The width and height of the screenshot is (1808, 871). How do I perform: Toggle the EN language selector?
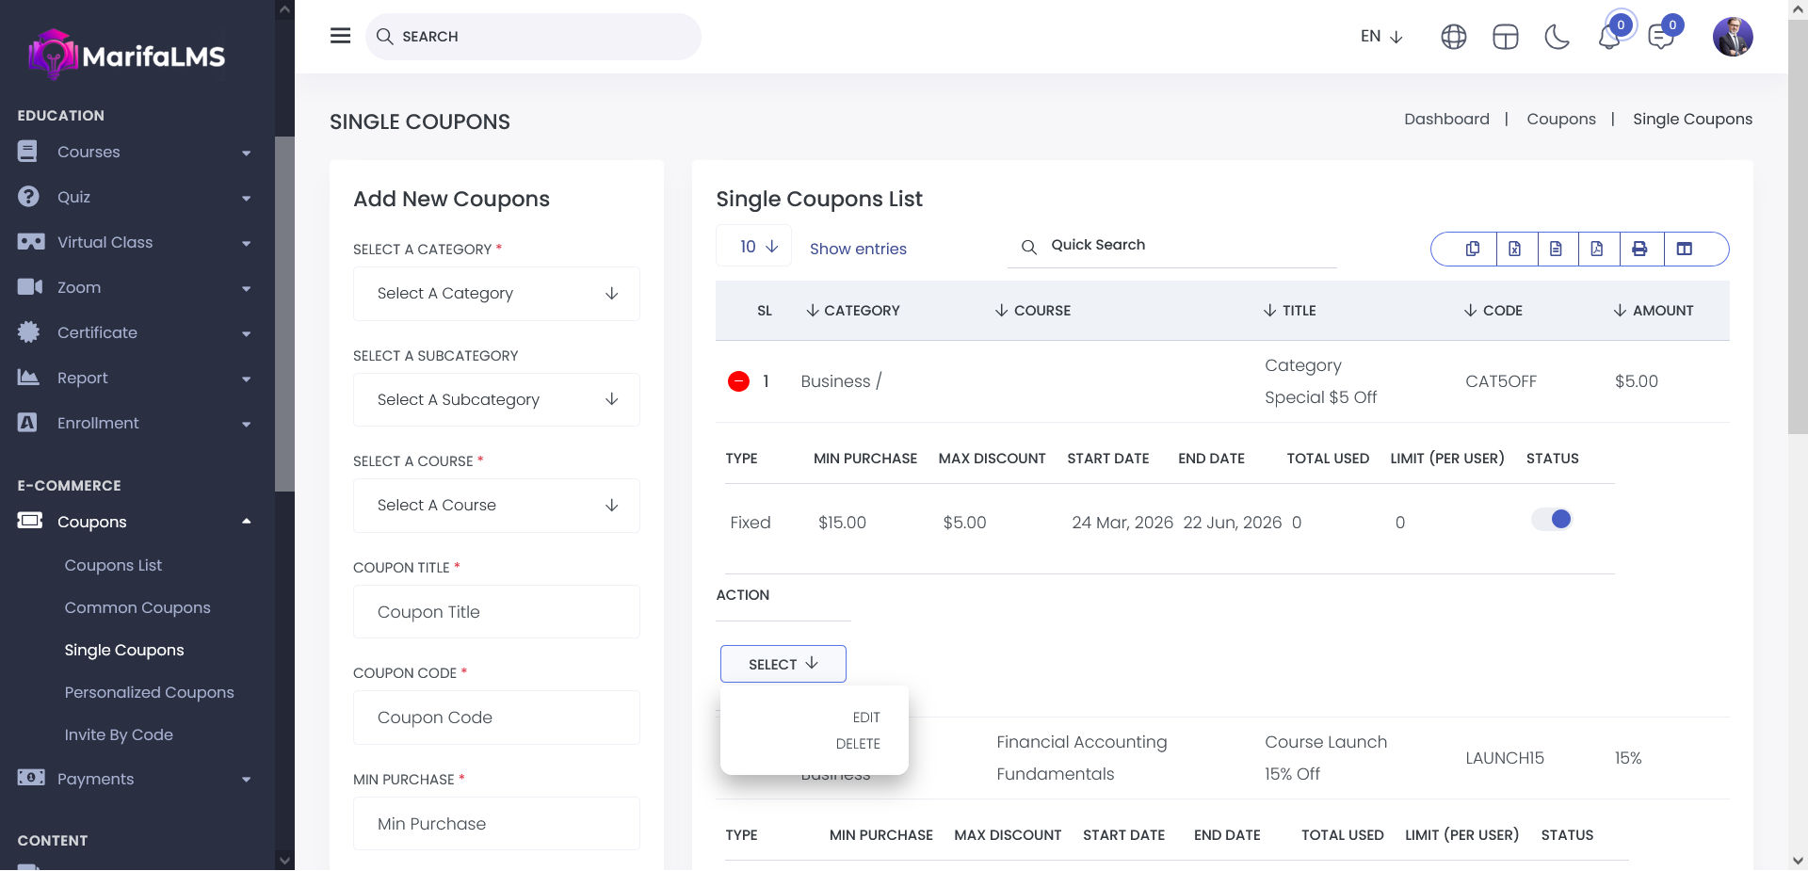tap(1381, 37)
